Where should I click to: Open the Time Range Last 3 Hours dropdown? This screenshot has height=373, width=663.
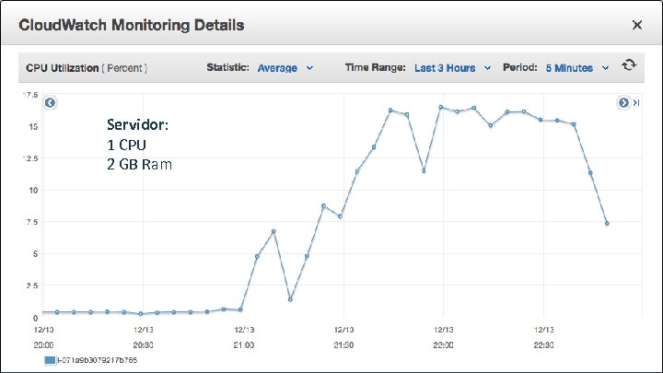(452, 67)
